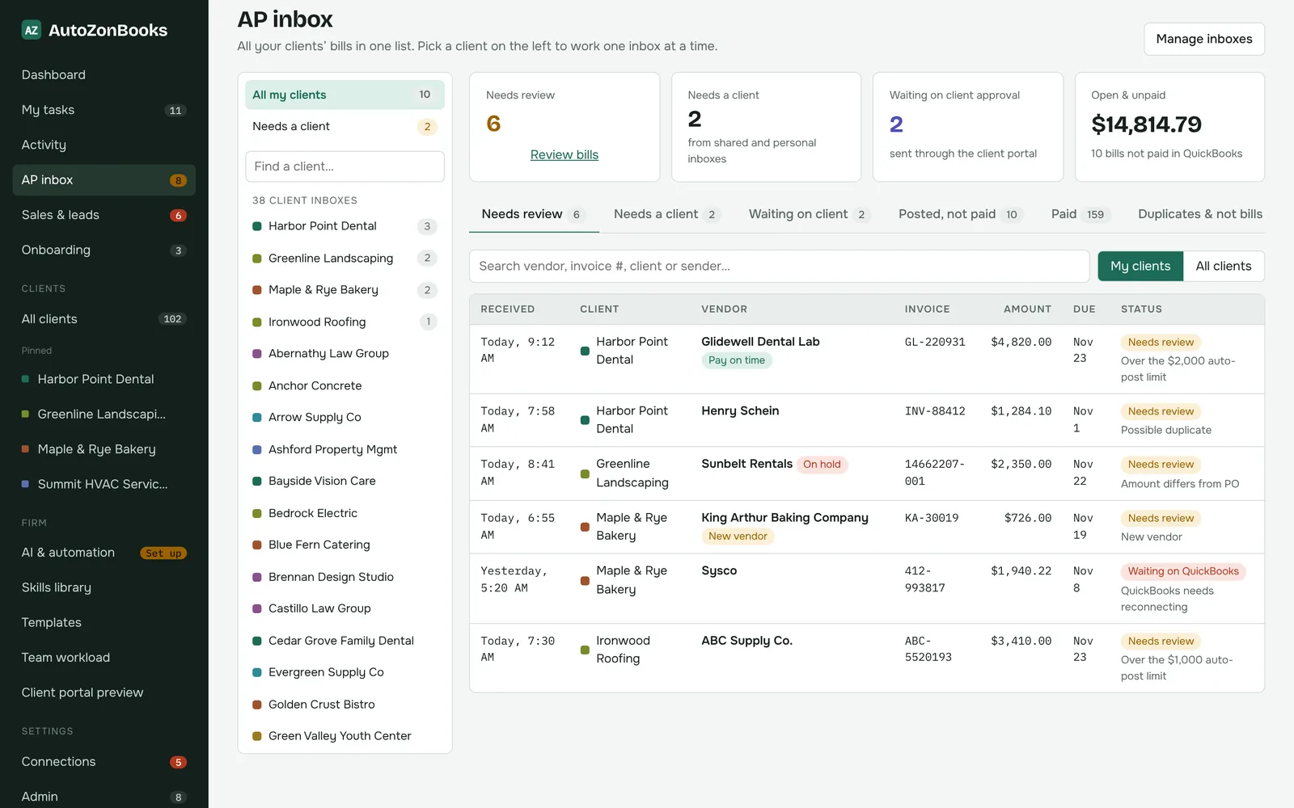The width and height of the screenshot is (1294, 808).
Task: Open pinned client Summit HVAC
Action: 104,484
